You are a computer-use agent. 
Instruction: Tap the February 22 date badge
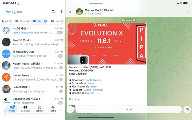[x=129, y=20]
